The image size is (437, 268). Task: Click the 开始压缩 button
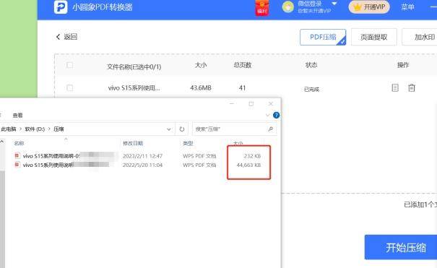pos(401,247)
